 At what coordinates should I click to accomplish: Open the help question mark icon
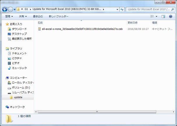(x=171, y=17)
